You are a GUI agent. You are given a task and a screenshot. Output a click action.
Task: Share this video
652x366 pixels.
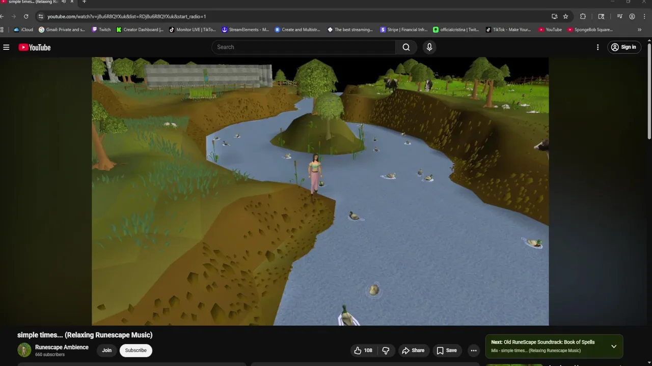pyautogui.click(x=413, y=350)
